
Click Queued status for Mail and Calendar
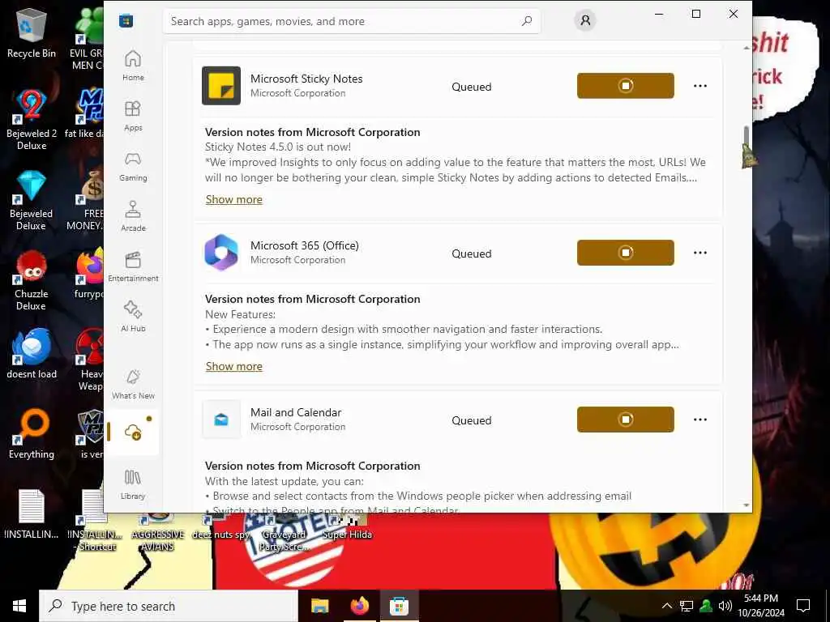pos(471,420)
